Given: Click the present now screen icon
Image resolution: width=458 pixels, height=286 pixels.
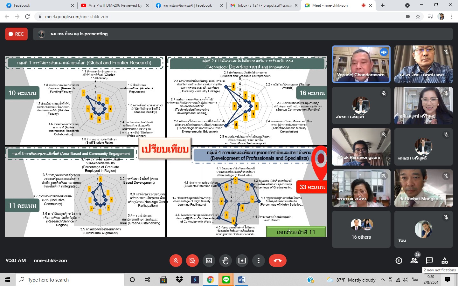Looking at the screenshot, I should pos(242,261).
